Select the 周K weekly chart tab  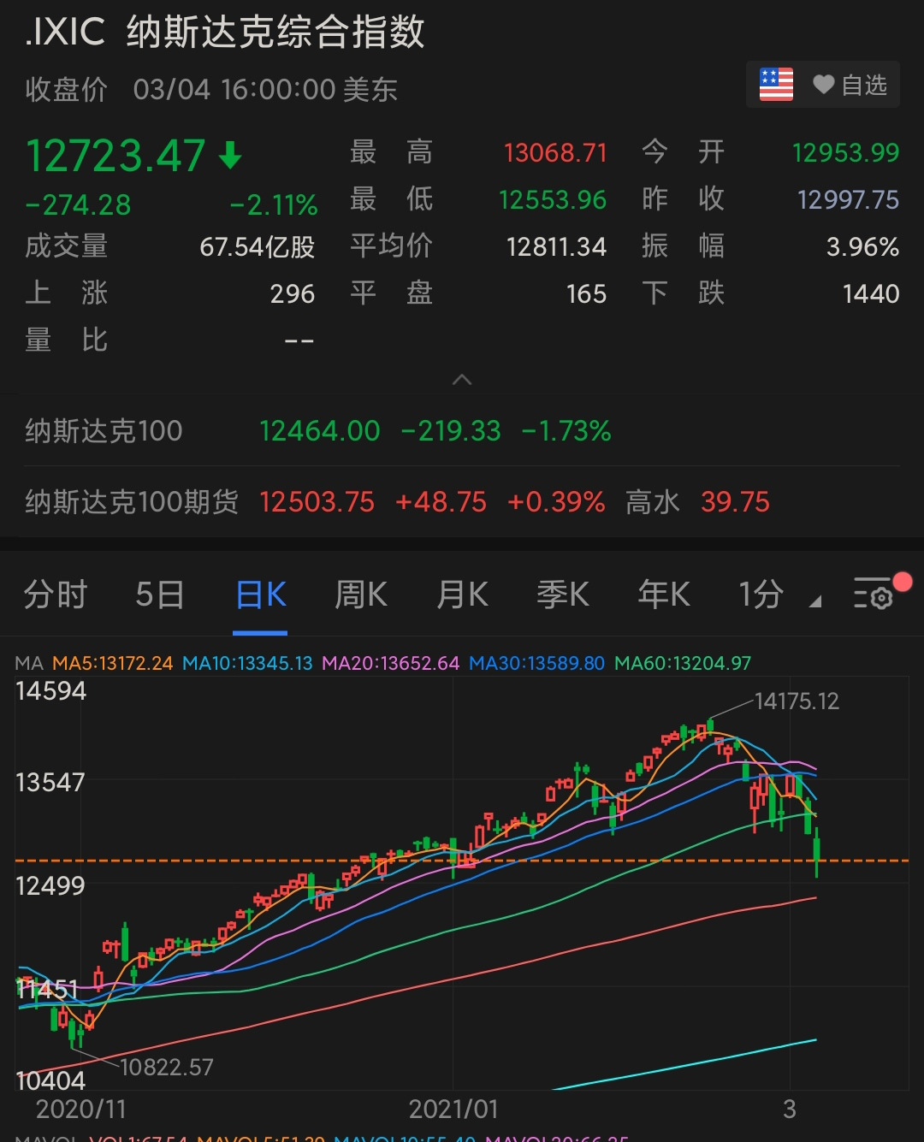pyautogui.click(x=361, y=595)
